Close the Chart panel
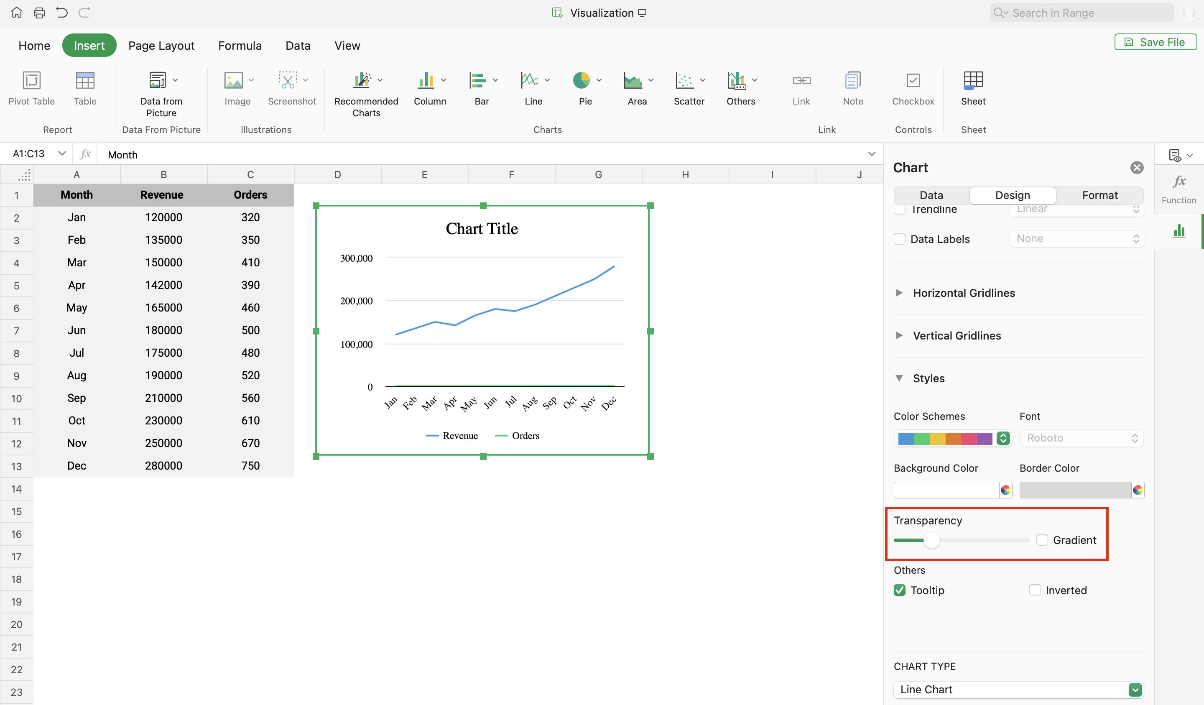Screen dimensions: 1204x705 click(x=1137, y=168)
